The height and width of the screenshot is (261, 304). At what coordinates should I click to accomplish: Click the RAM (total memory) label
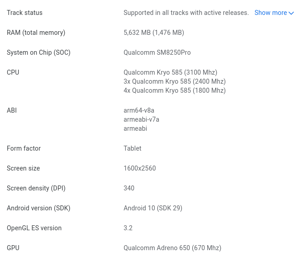pos(36,33)
